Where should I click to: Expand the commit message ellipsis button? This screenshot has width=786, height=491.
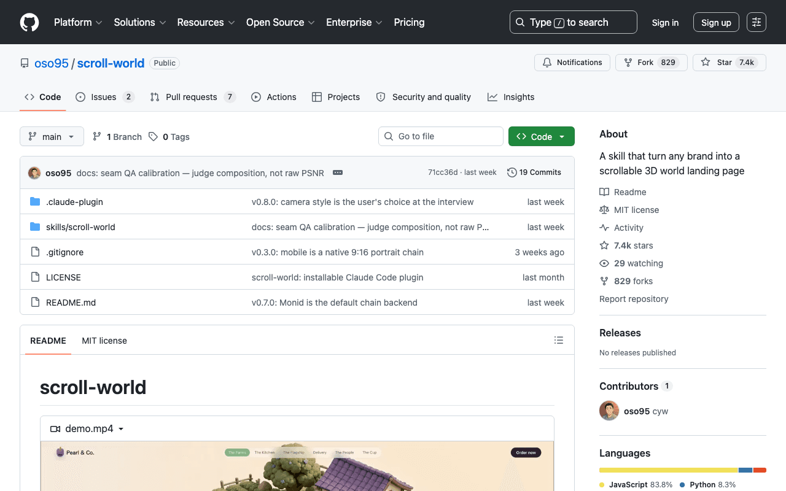tap(338, 172)
